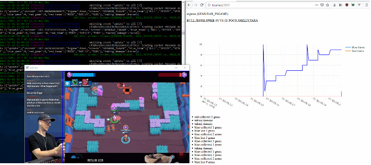Open the Firefox downloads panel
Viewport: 371px width, 165px height.
(335, 5)
